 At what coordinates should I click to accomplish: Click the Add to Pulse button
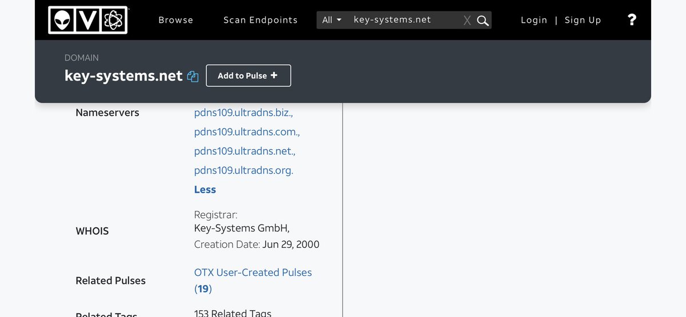point(248,75)
